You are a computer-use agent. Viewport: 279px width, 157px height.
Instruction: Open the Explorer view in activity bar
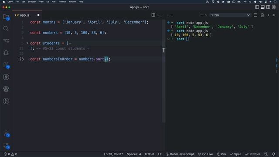pyautogui.click(x=6, y=17)
